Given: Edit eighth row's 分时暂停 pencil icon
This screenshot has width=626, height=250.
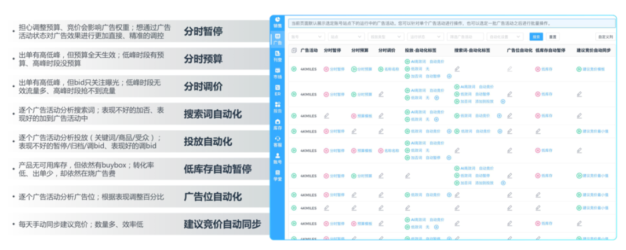Looking at the screenshot, I should coord(326,208).
